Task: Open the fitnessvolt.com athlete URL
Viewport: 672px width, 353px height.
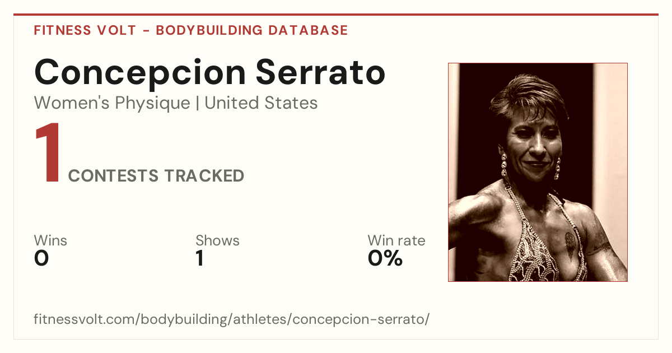Action: [x=232, y=320]
